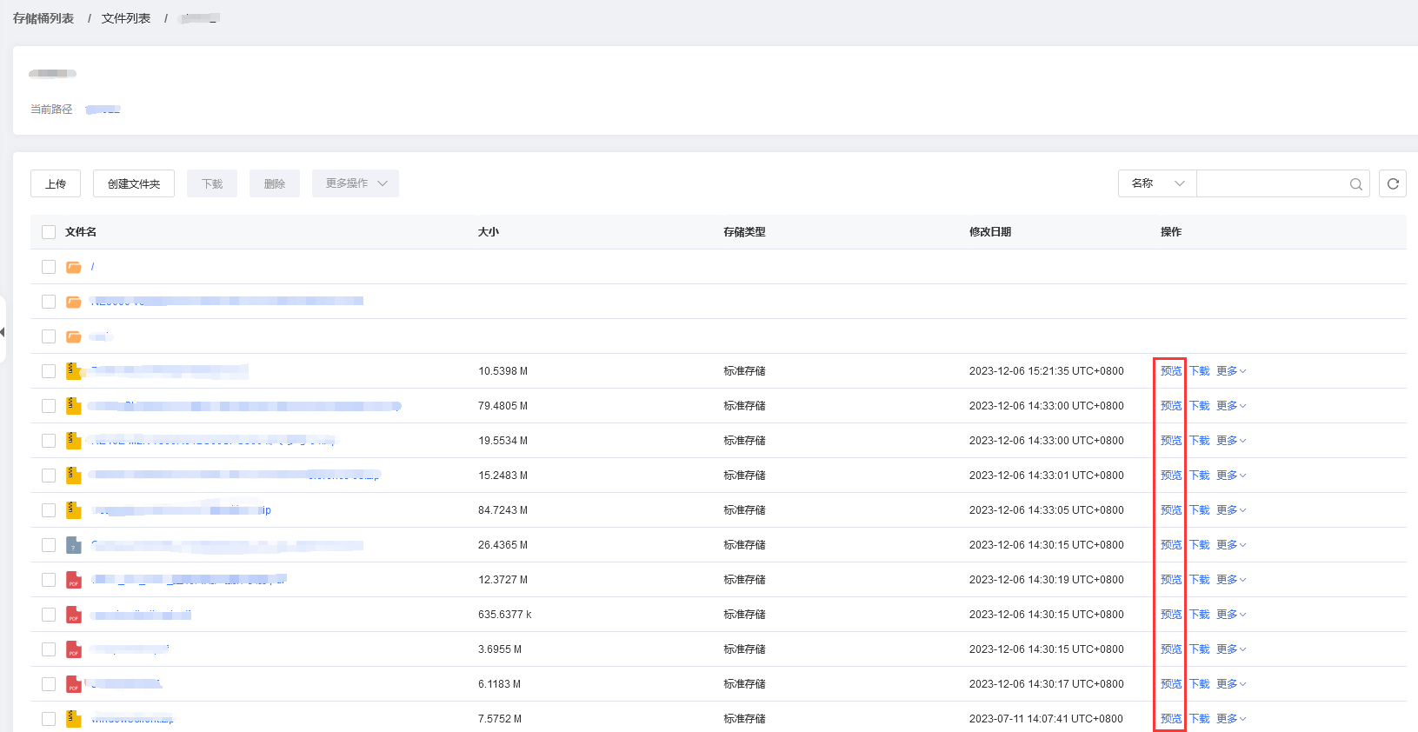Expand 更多 for the 12.3727 M file
The height and width of the screenshot is (732, 1418).
[1231, 580]
